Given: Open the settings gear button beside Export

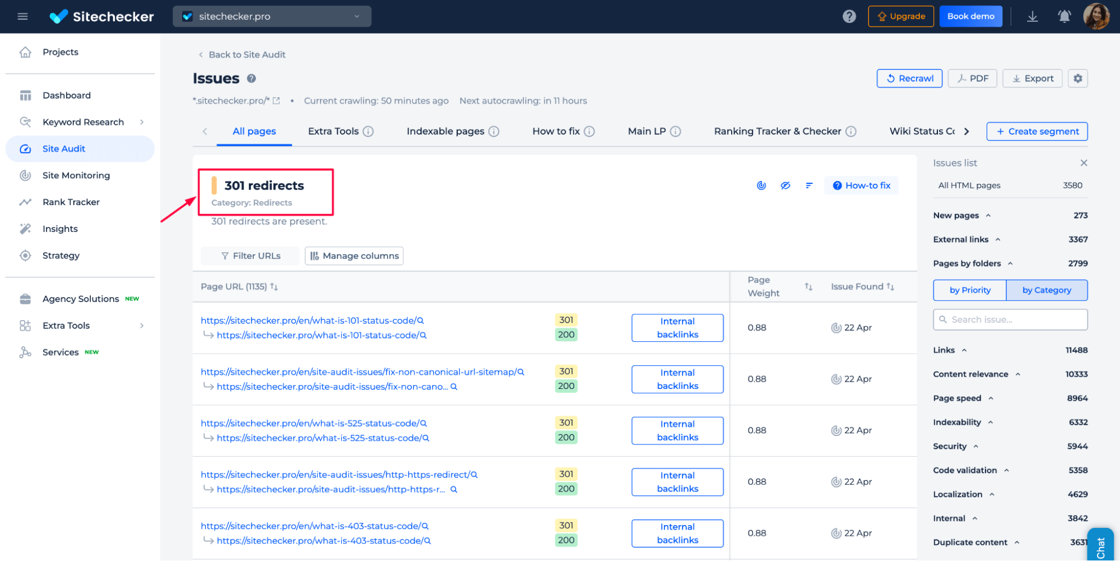Looking at the screenshot, I should tap(1077, 78).
